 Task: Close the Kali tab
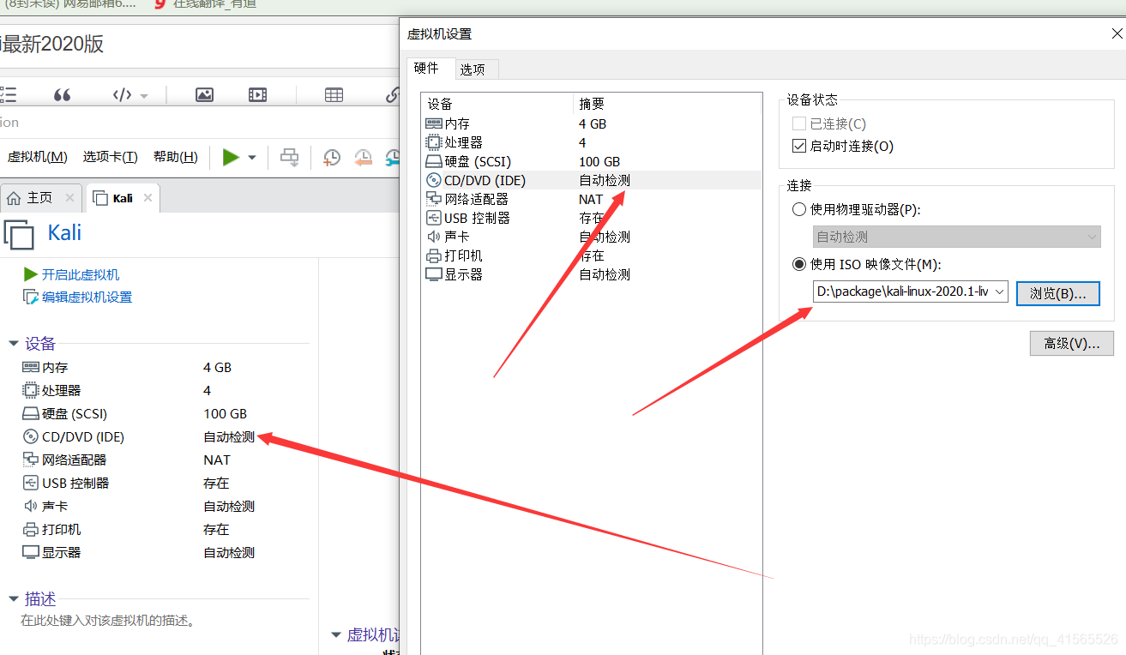tap(148, 198)
